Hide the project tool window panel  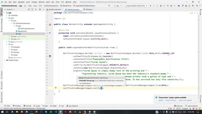[x=44, y=9]
